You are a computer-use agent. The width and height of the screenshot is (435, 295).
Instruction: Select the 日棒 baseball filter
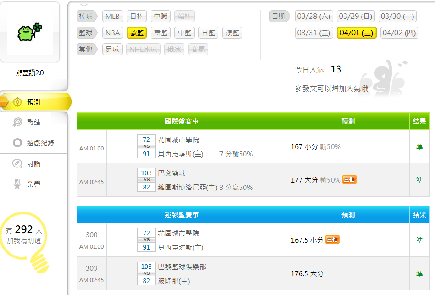click(137, 17)
